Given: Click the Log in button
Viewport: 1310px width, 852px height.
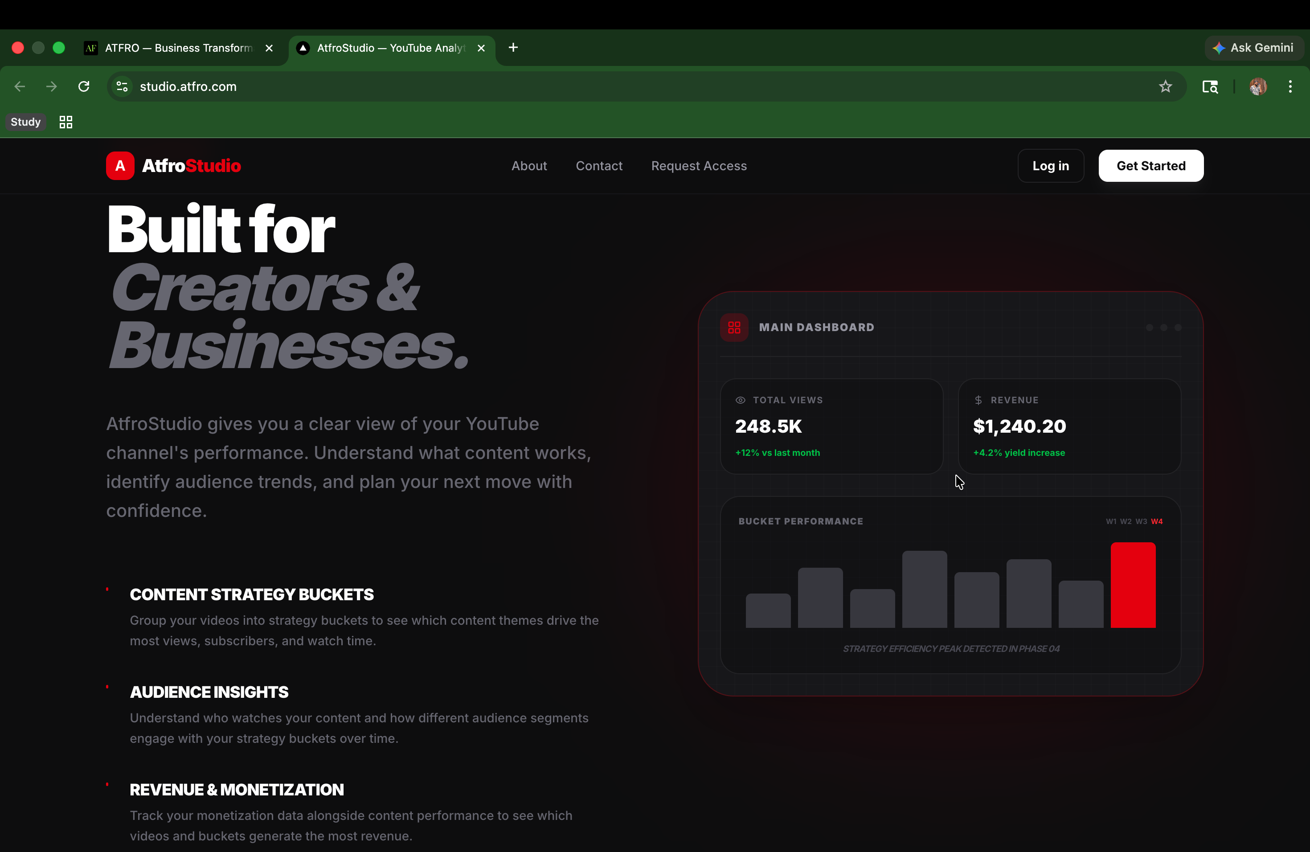Looking at the screenshot, I should (1051, 166).
